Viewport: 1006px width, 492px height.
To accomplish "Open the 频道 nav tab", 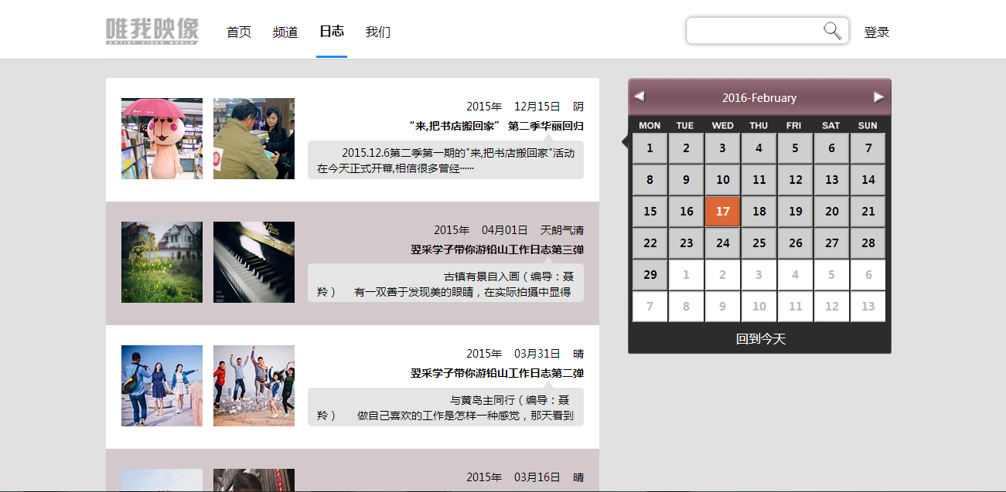I will pos(285,32).
